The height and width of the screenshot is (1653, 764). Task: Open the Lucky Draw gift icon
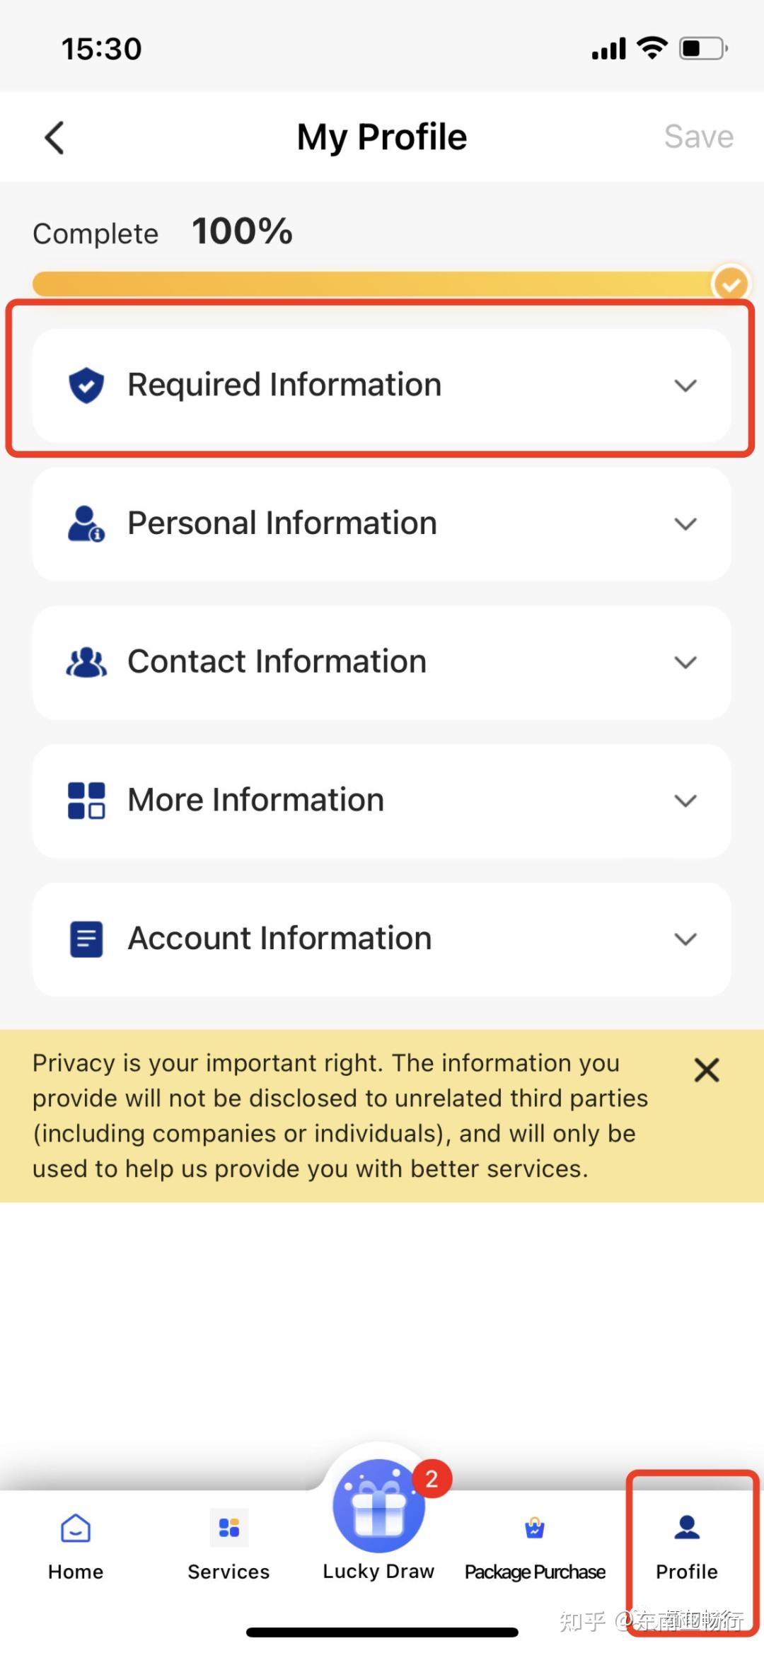coord(379,1507)
